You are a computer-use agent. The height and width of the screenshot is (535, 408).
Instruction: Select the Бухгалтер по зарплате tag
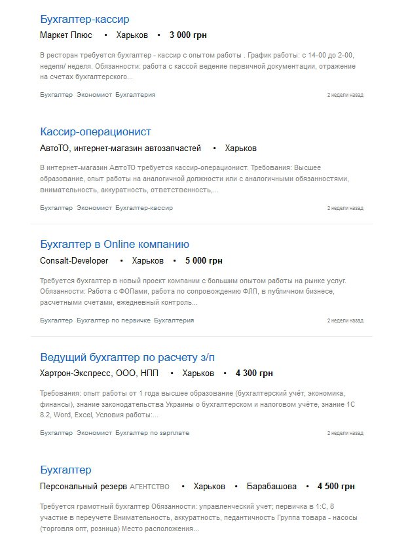tap(152, 433)
